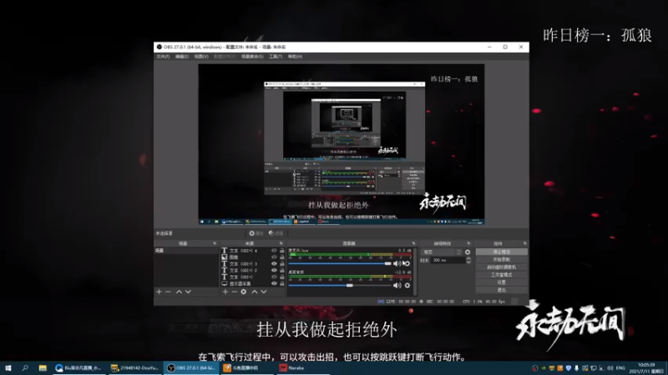The width and height of the screenshot is (668, 375).
Task: Toggle visibility of 图像 source
Action: [274, 257]
